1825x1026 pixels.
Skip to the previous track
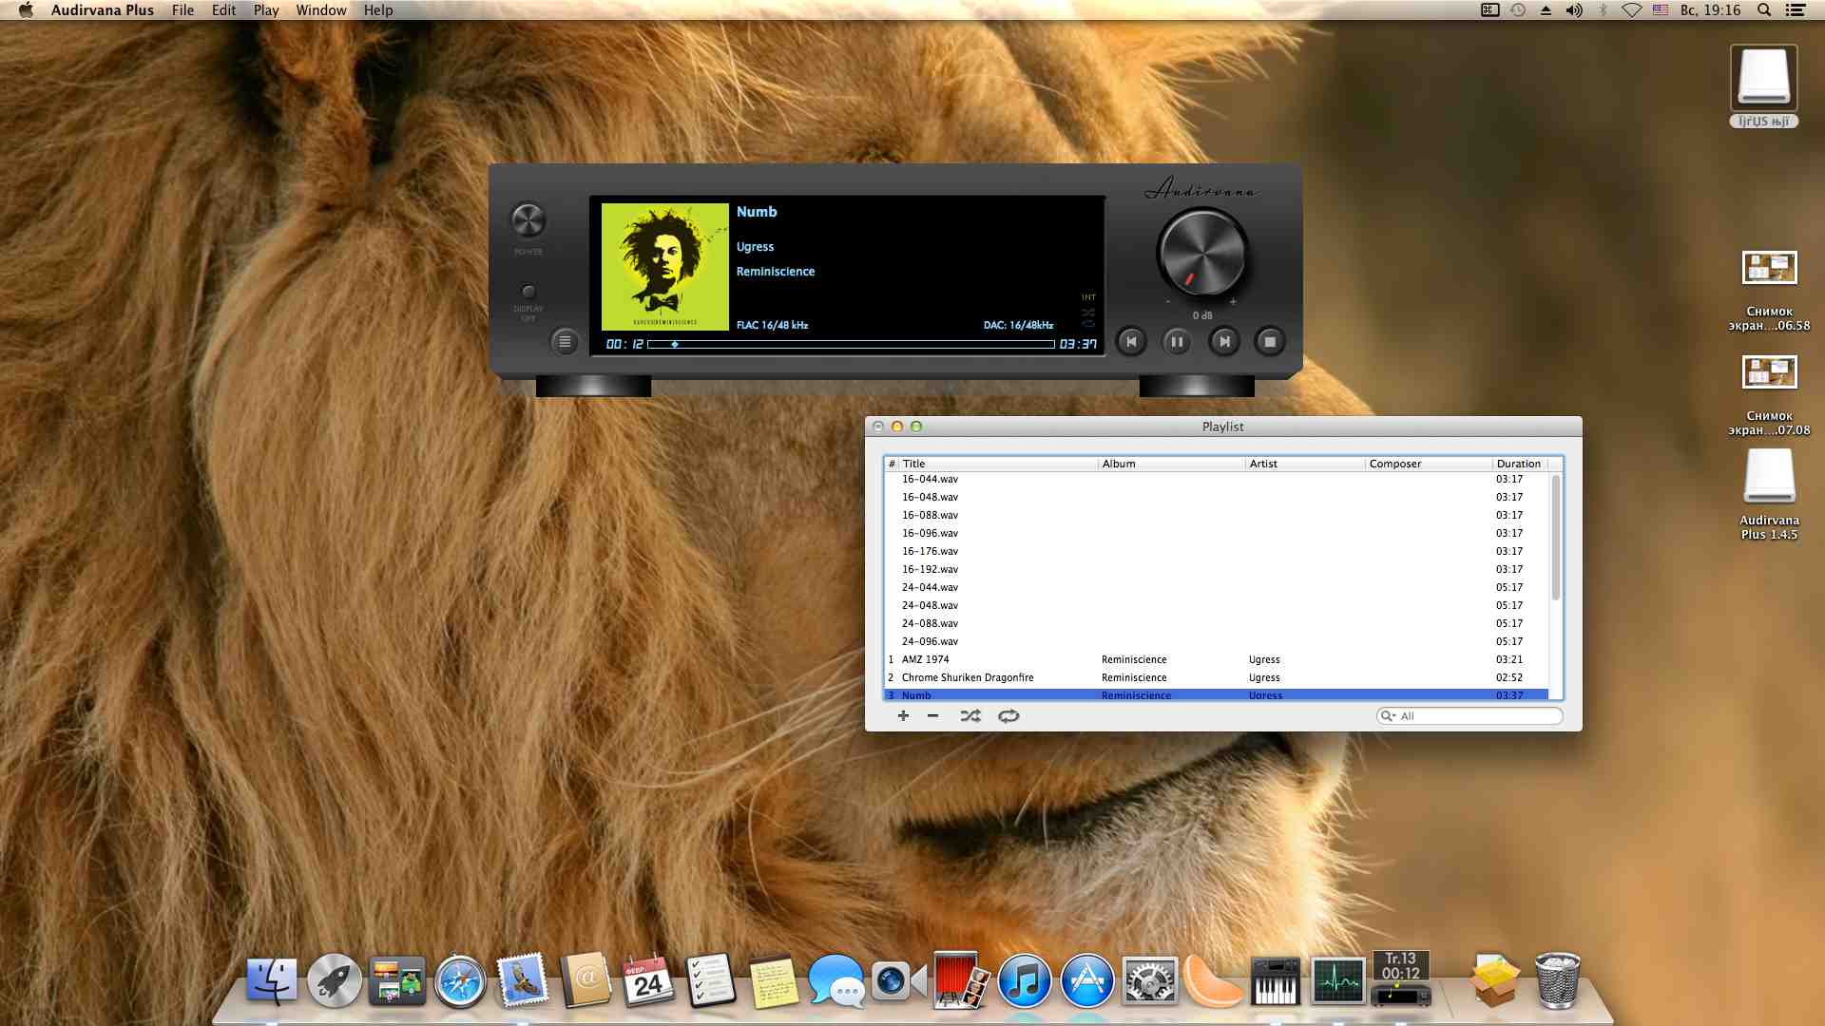click(x=1131, y=342)
